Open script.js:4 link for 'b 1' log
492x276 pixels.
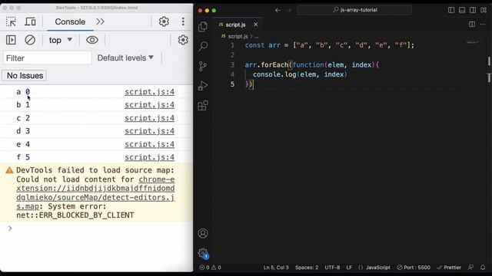point(149,105)
